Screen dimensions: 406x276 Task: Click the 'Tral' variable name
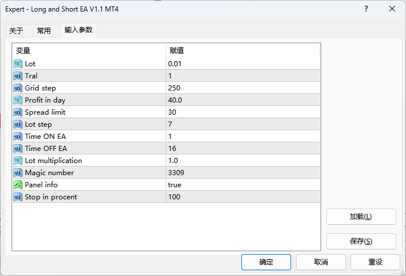[x=31, y=76]
